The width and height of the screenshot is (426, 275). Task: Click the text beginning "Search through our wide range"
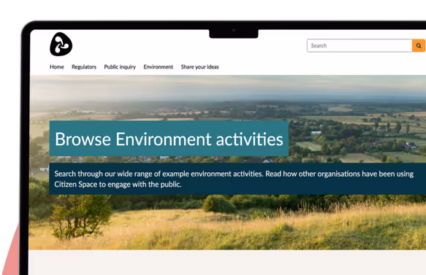(x=234, y=179)
